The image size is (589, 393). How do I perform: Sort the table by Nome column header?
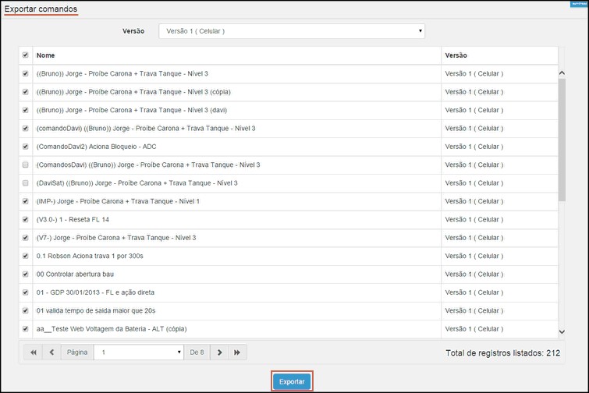click(x=45, y=55)
